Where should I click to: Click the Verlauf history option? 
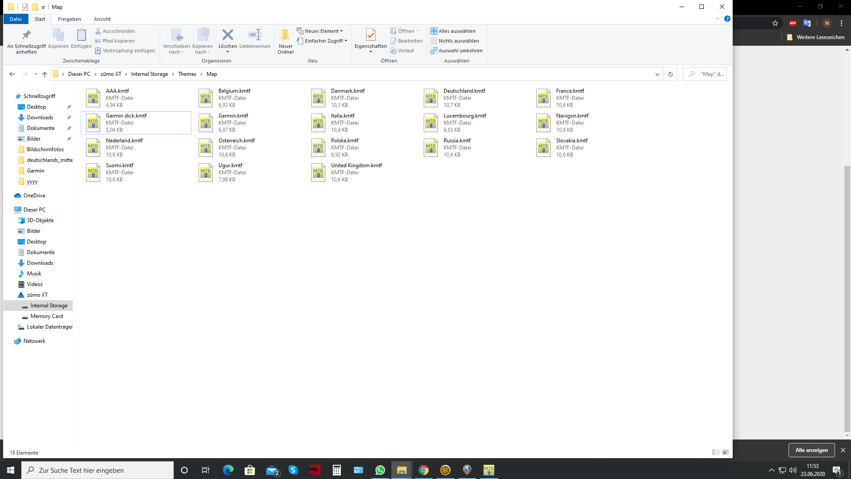point(402,51)
